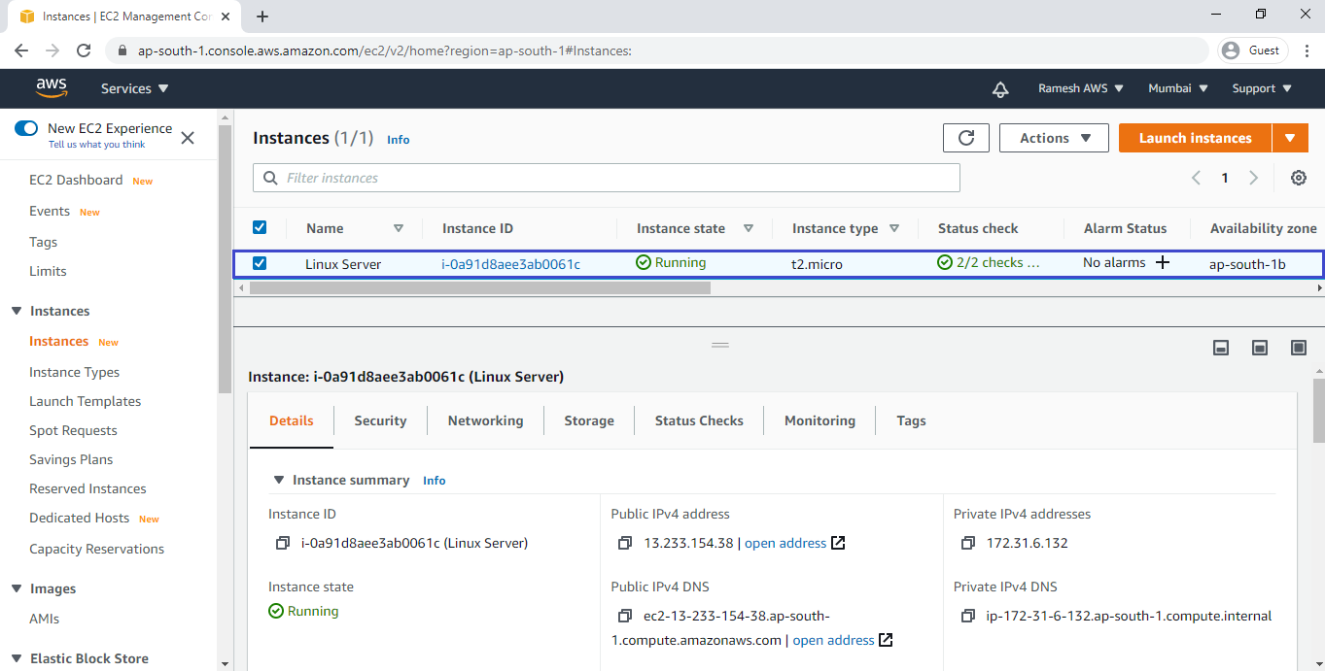Collapse the Instance summary section

pyautogui.click(x=279, y=480)
